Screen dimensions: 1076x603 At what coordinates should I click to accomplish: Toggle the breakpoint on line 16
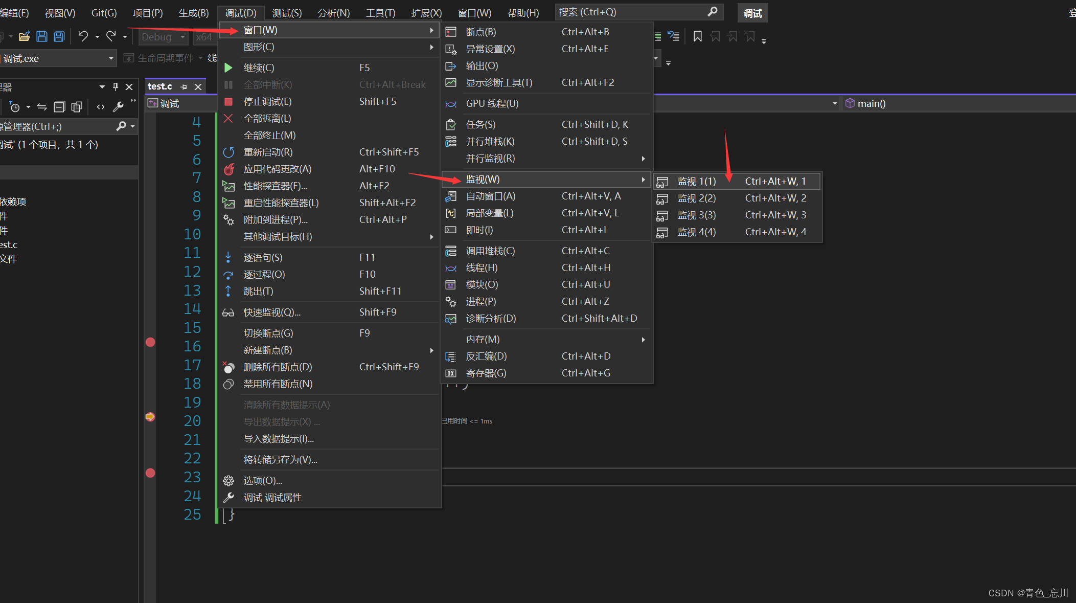coord(150,342)
